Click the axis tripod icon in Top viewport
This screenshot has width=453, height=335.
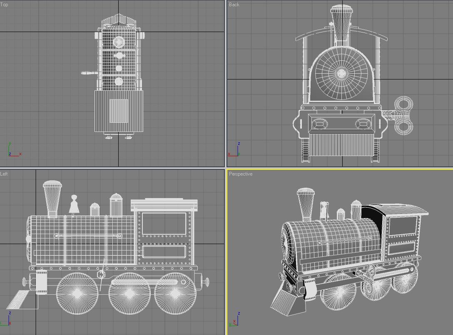coord(9,153)
